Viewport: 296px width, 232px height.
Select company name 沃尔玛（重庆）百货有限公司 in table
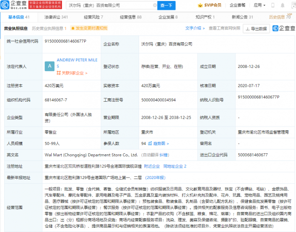[167, 44]
